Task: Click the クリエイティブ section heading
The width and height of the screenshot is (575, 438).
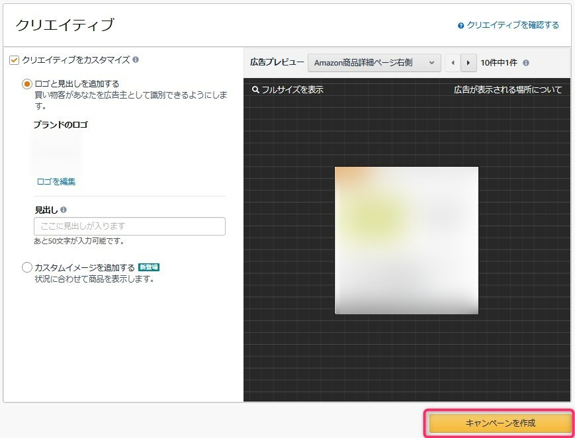Action: [x=65, y=25]
